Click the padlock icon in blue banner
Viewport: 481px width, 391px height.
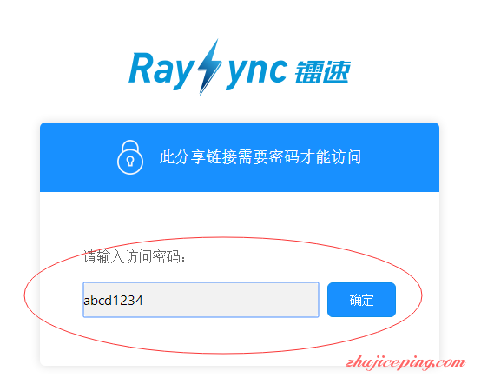[x=130, y=157]
